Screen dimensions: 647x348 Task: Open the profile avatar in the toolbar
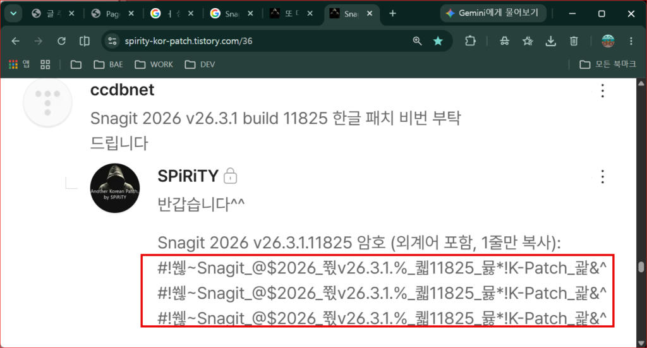pyautogui.click(x=608, y=41)
